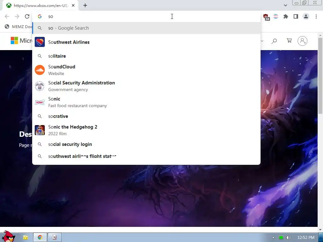Click the page vertical scrollbar thumb

[320, 76]
